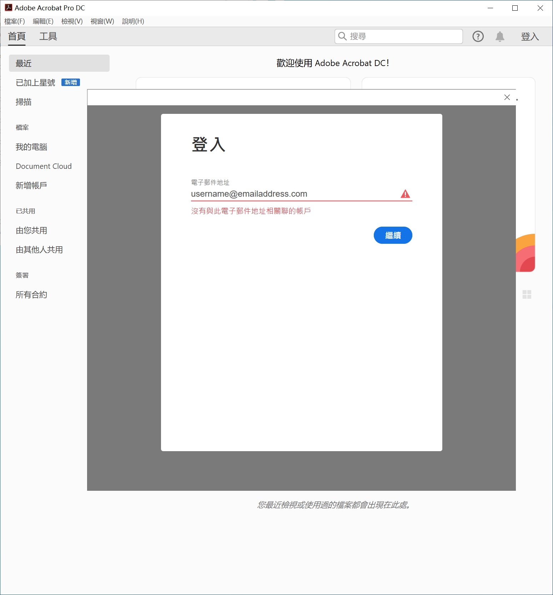Screen dimensions: 553x595
Task: Open 所有合約 in the sidebar
Action: click(31, 295)
